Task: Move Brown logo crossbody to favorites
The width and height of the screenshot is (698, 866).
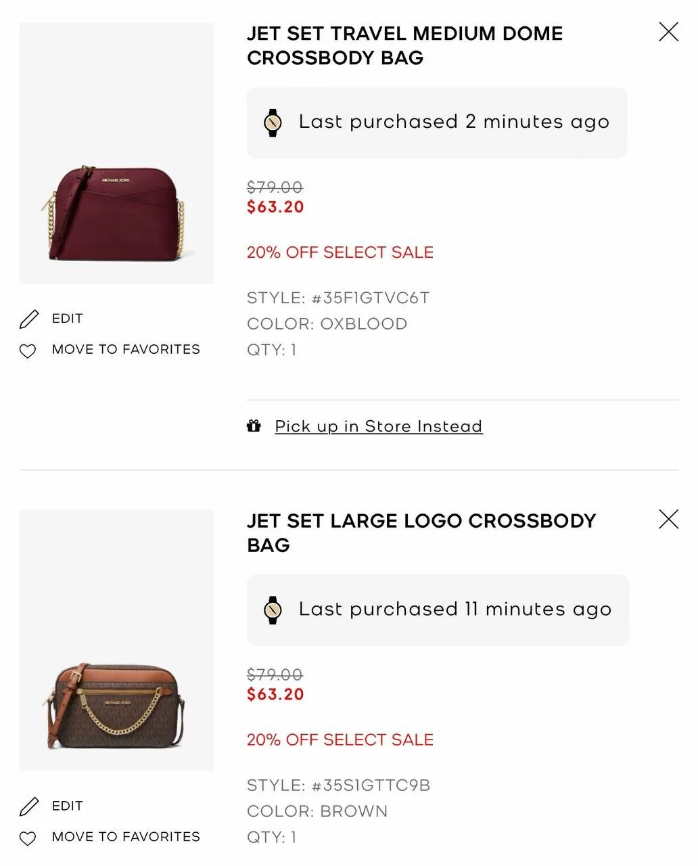Action: [x=126, y=837]
